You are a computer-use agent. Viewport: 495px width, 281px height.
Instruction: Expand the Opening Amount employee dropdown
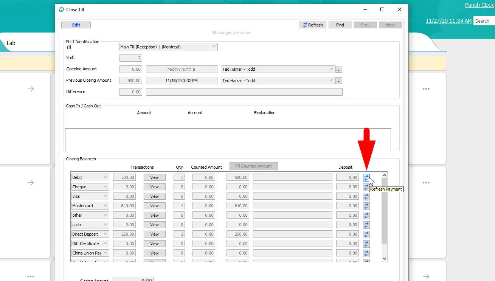pos(331,69)
